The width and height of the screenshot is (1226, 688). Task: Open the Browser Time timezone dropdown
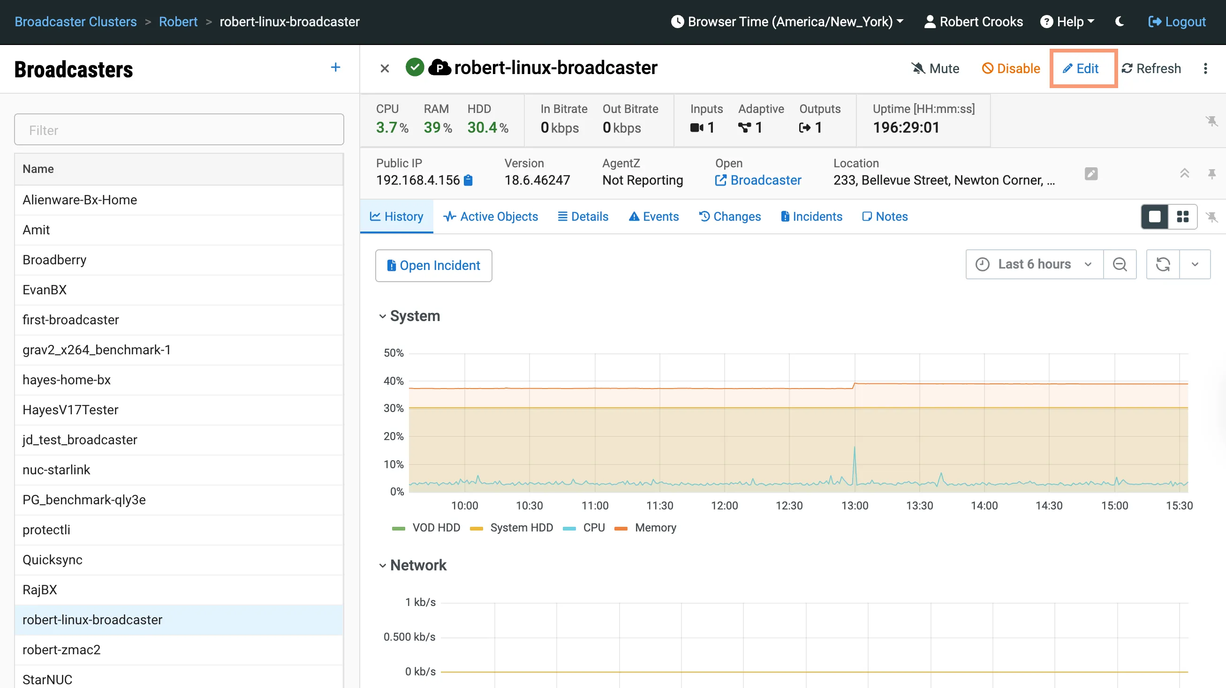(x=787, y=22)
